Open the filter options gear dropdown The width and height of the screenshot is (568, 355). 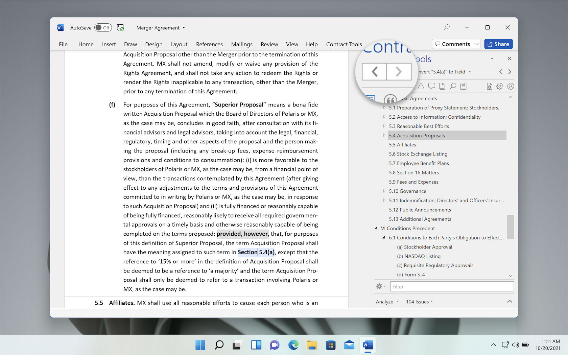(x=381, y=286)
